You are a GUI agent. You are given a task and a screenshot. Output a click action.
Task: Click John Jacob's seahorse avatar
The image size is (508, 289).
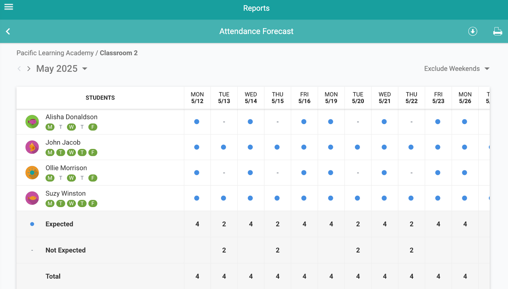pyautogui.click(x=32, y=147)
